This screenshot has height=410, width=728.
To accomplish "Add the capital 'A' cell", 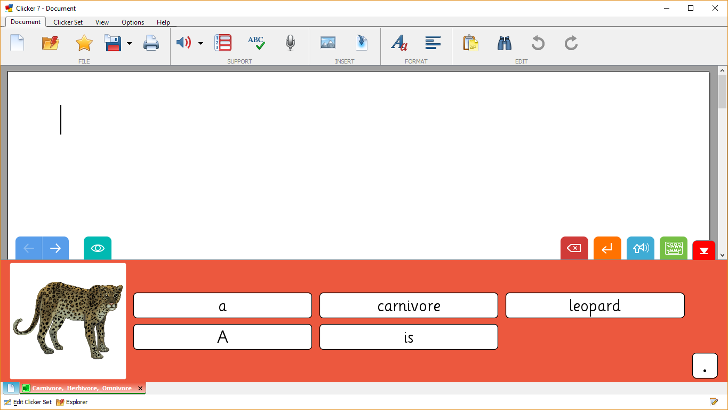I will pyautogui.click(x=222, y=337).
